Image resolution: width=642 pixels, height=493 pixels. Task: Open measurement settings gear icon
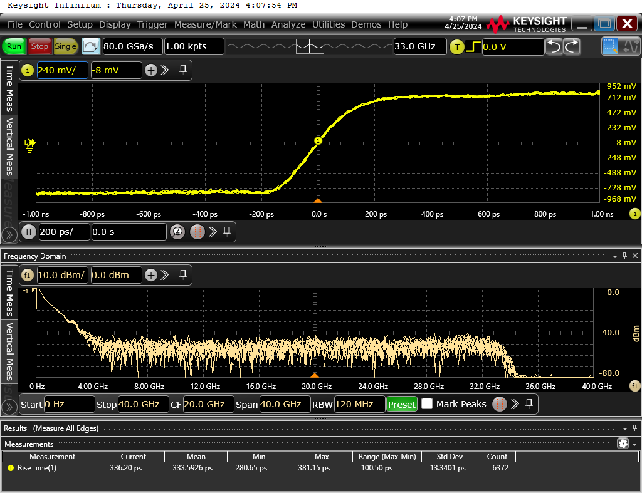pos(623,444)
